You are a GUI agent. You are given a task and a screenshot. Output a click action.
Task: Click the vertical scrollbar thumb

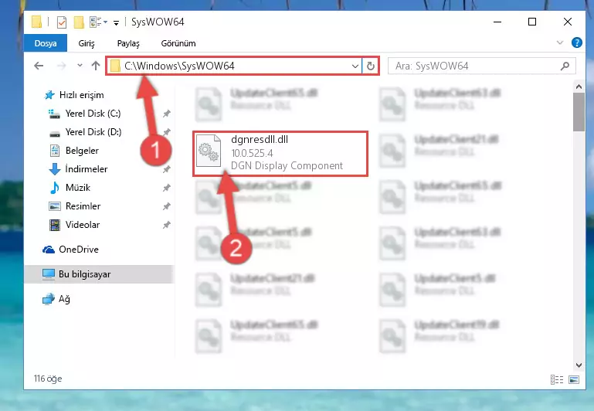(579, 112)
